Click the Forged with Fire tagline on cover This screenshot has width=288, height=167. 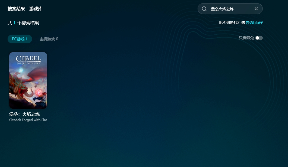[28, 63]
